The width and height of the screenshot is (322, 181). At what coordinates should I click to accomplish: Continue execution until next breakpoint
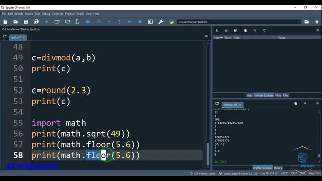tap(130, 22)
